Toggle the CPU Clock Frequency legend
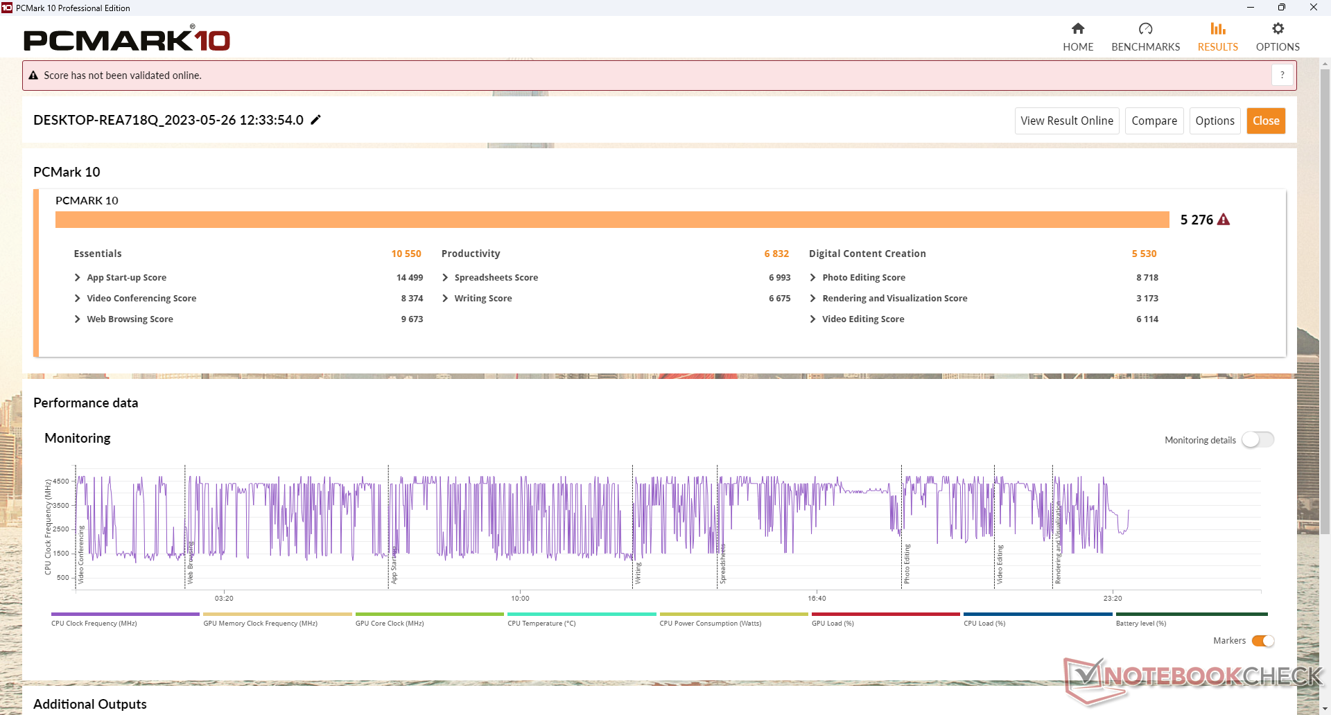Image resolution: width=1331 pixels, height=715 pixels. 125,615
